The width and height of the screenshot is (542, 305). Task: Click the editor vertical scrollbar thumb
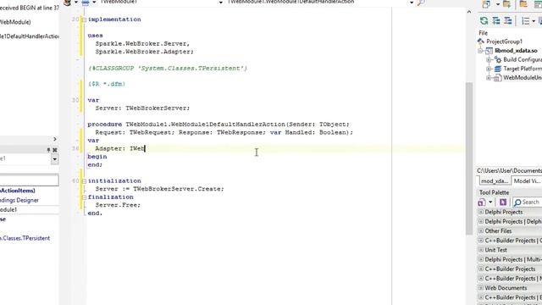[469, 158]
